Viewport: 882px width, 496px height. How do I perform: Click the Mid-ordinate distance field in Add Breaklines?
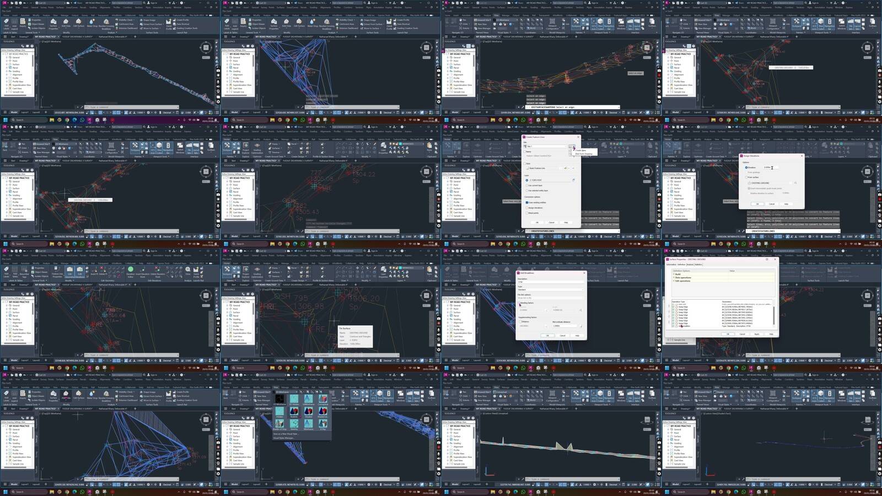coord(566,326)
